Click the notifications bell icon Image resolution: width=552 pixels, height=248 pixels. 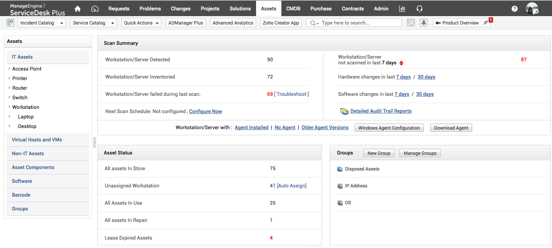coord(423,23)
